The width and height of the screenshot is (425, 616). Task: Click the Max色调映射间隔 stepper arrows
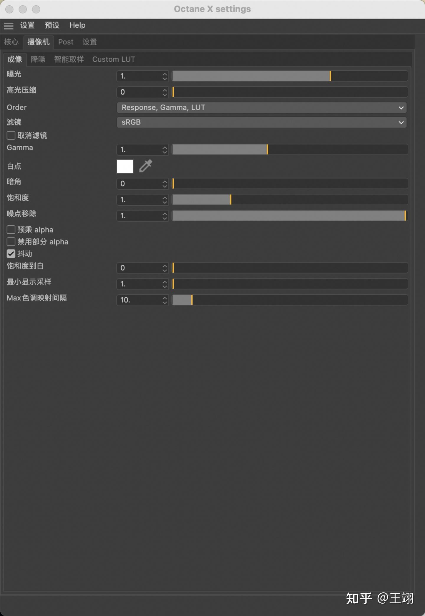(x=165, y=300)
